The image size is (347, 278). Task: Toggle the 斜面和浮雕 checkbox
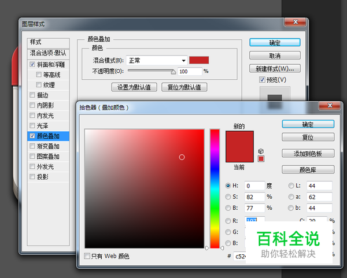pos(32,64)
